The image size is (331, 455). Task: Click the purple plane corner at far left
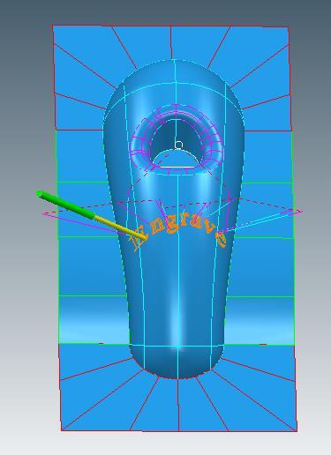(47, 214)
